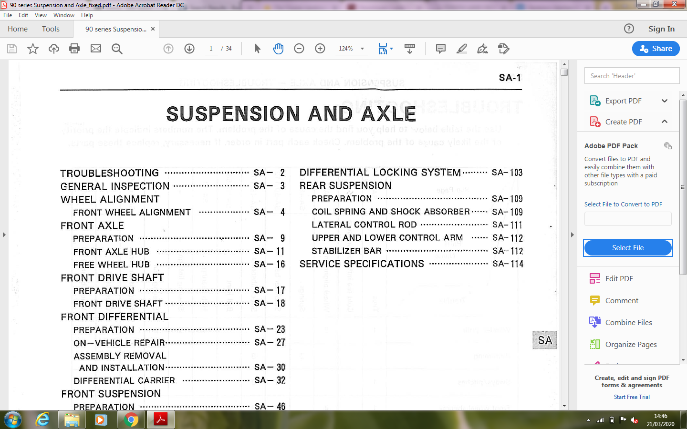
Task: Click the document scroll up arrow
Action: [x=564, y=64]
